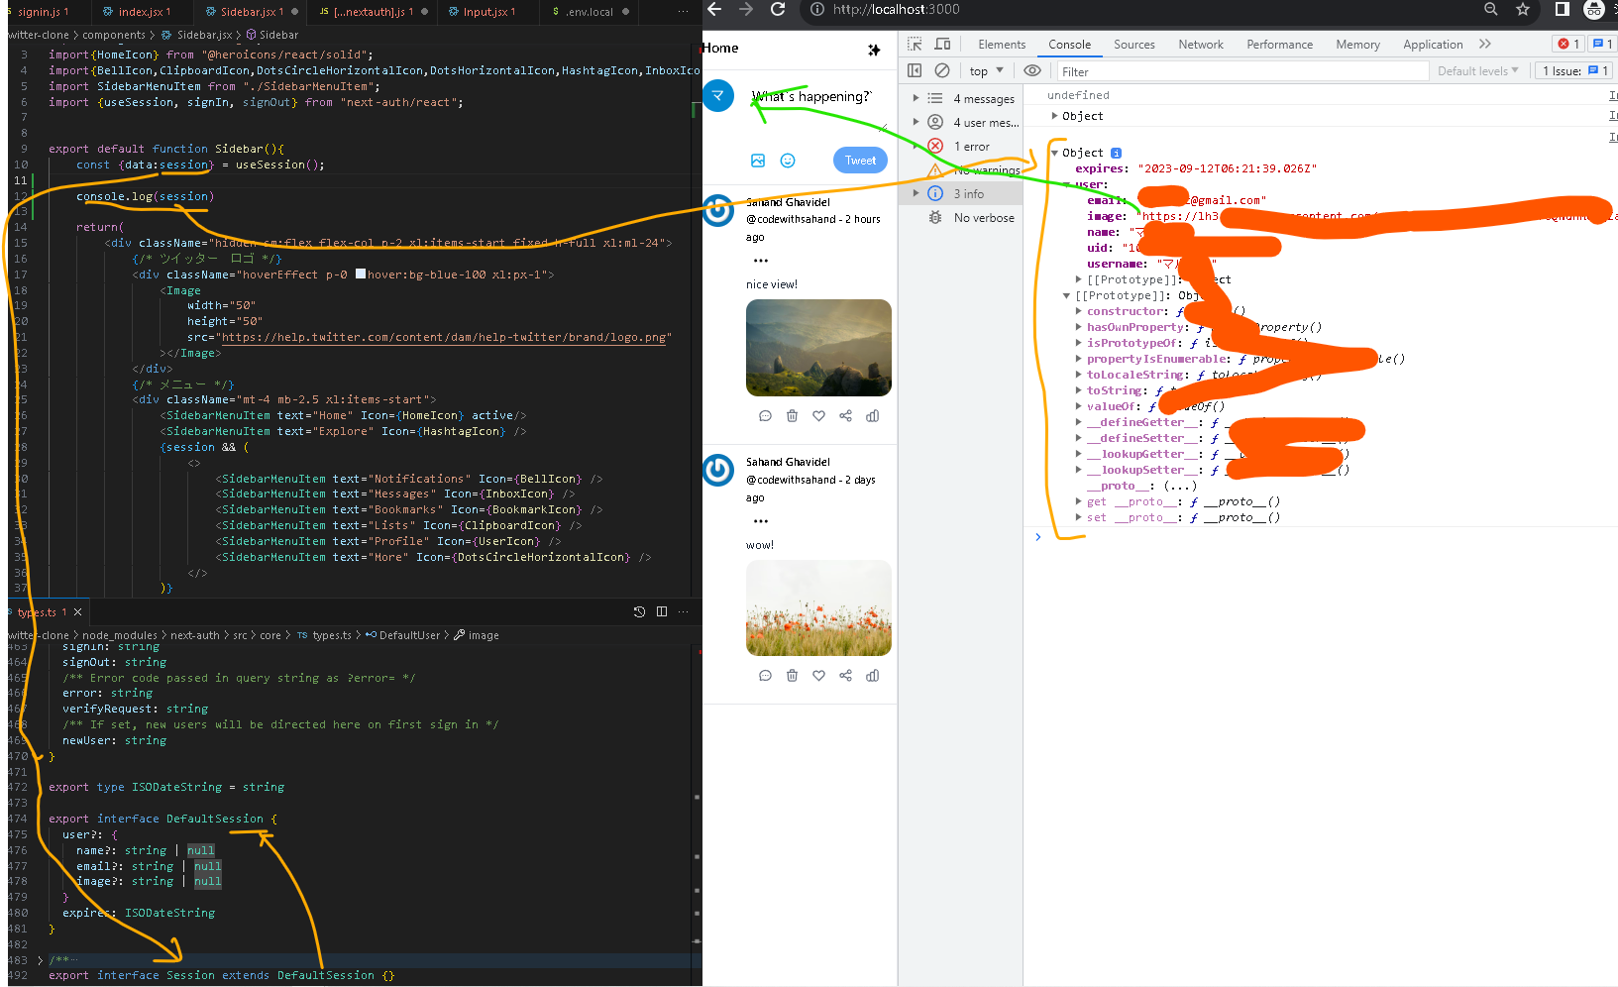Share the 'wow!' post
This screenshot has height=987, width=1618.
[845, 676]
